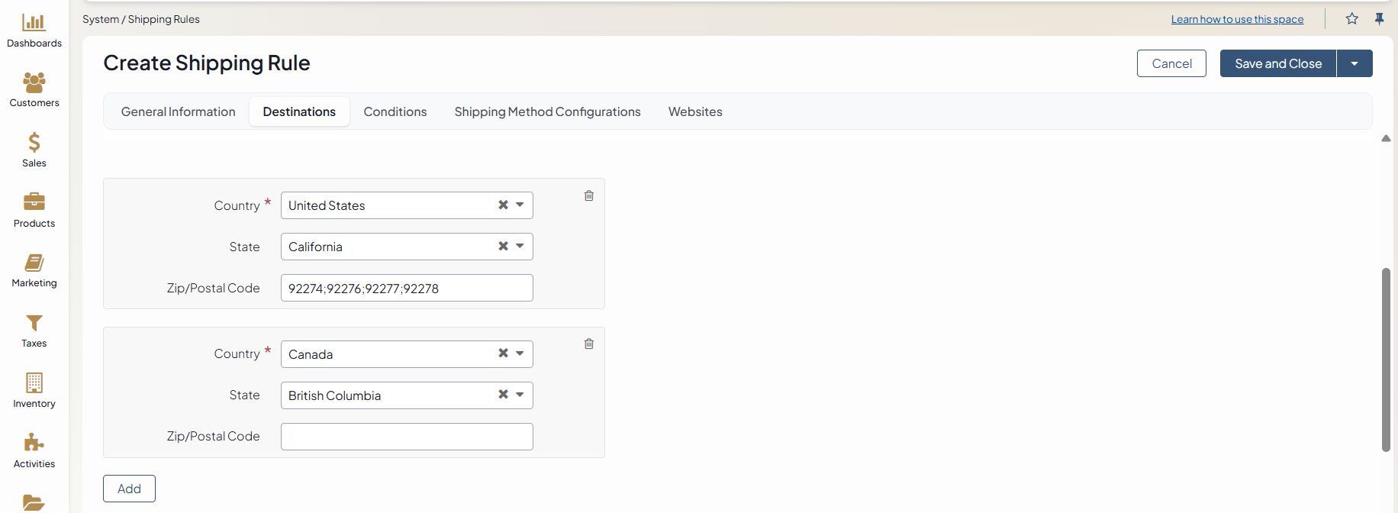
Task: Open the Customers sidebar section
Action: click(x=34, y=90)
